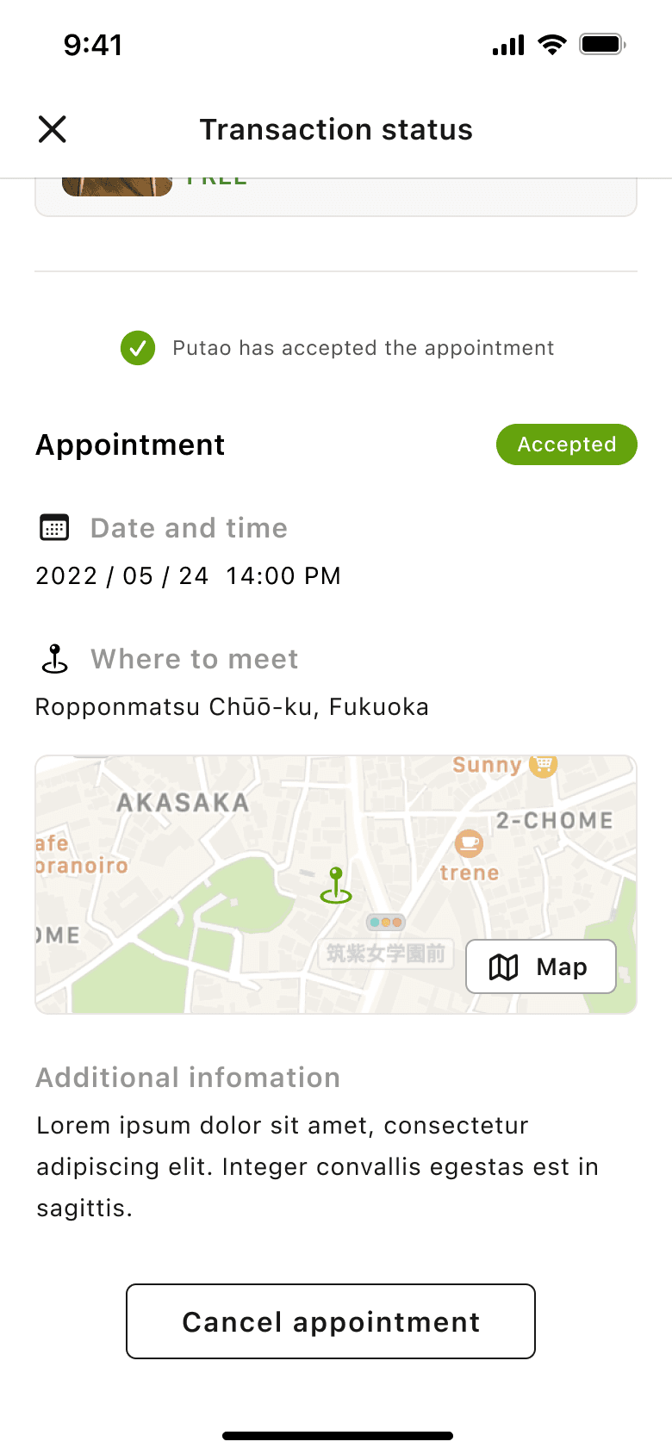Viewport: 672px width, 1454px height.
Task: Tap the green meeting pin on the map
Action: coord(336,885)
